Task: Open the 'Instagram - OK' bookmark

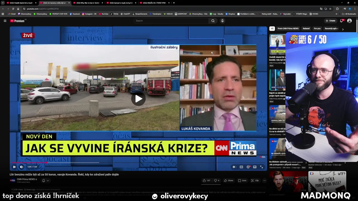Action: pos(89,14)
